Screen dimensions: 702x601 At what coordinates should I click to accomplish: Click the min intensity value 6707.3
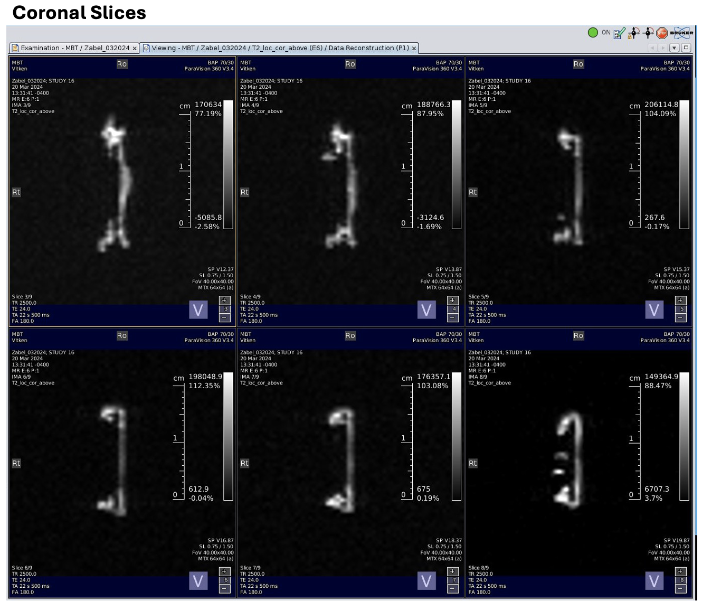point(657,489)
